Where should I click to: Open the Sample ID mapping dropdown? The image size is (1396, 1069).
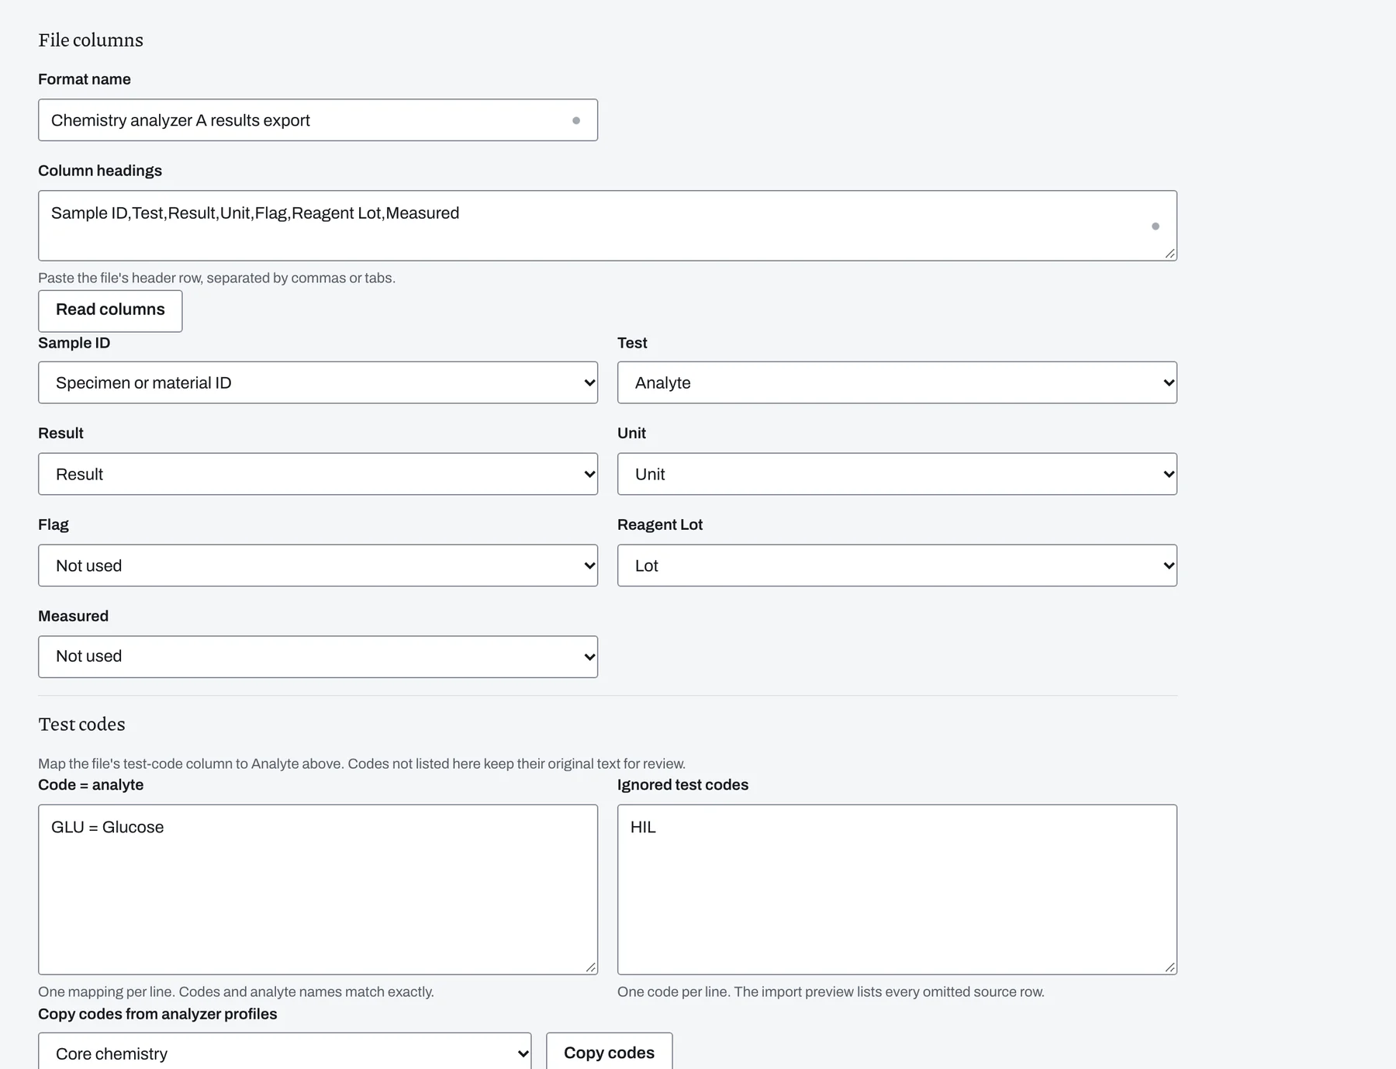click(318, 382)
